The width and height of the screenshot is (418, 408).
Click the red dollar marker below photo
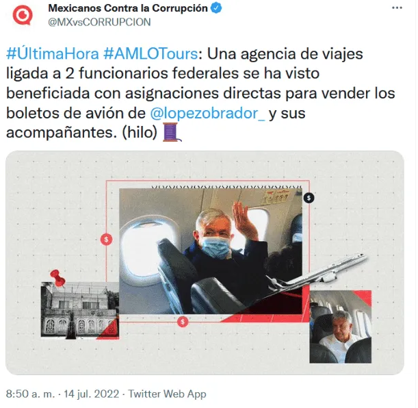(x=183, y=322)
